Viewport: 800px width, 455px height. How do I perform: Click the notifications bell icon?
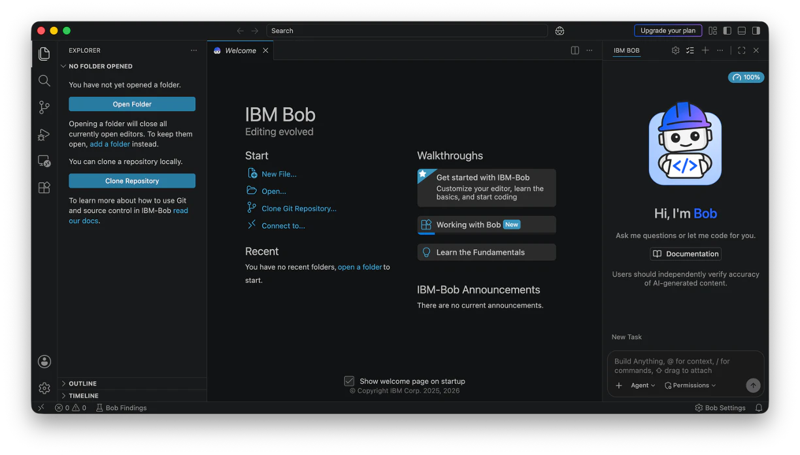click(759, 408)
